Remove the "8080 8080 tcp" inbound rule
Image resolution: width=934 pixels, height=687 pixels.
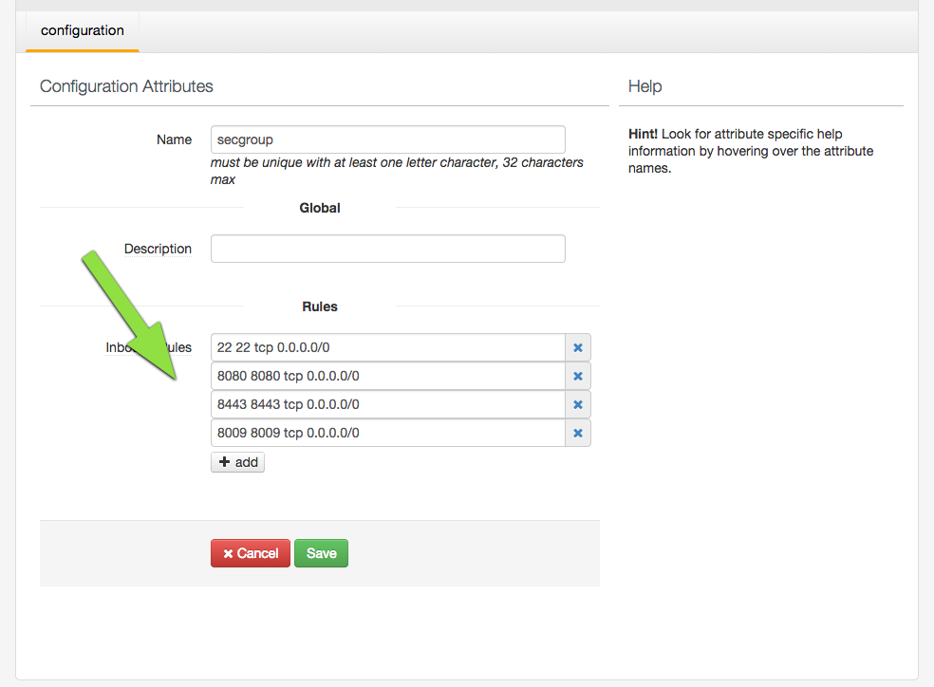point(578,376)
